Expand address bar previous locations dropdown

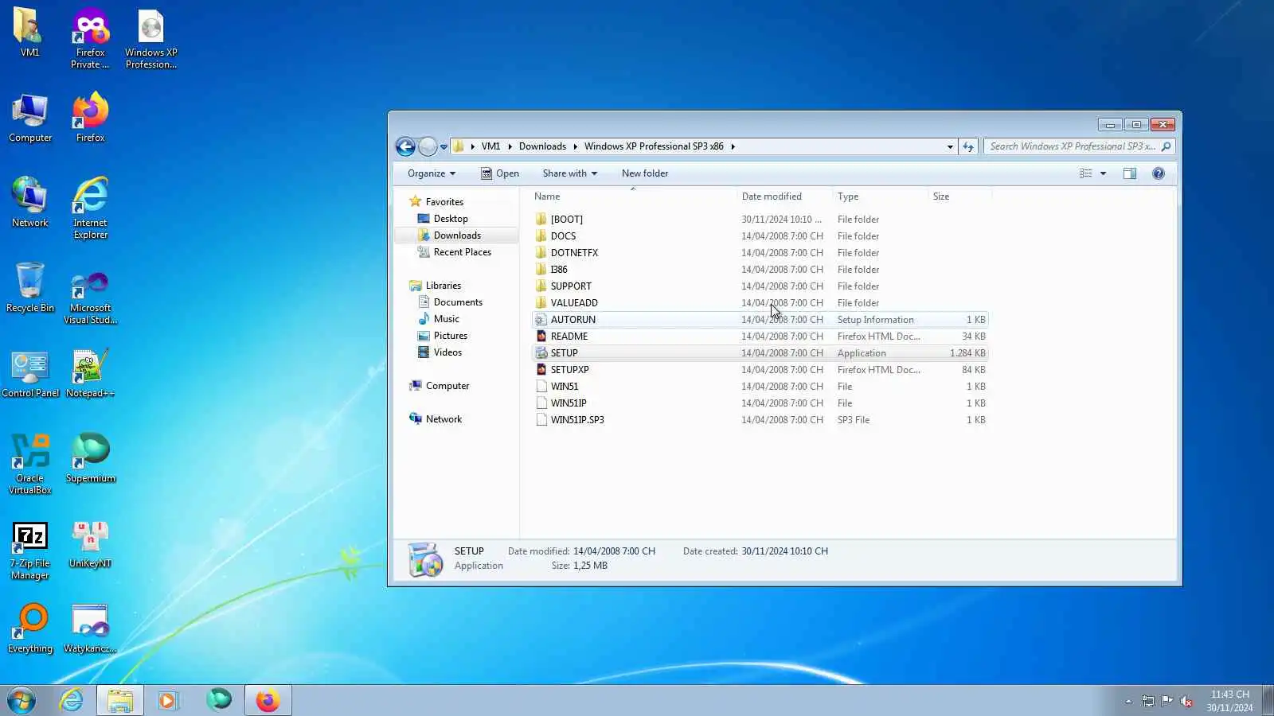pos(950,146)
